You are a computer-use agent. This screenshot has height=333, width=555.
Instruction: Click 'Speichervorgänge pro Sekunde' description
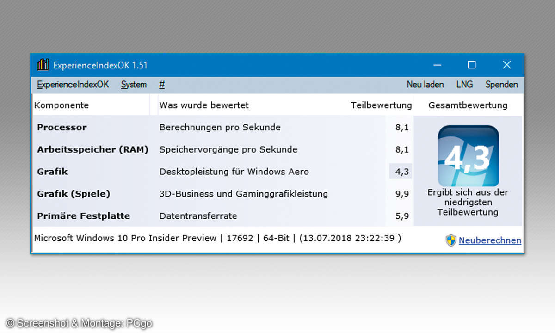pyautogui.click(x=228, y=149)
